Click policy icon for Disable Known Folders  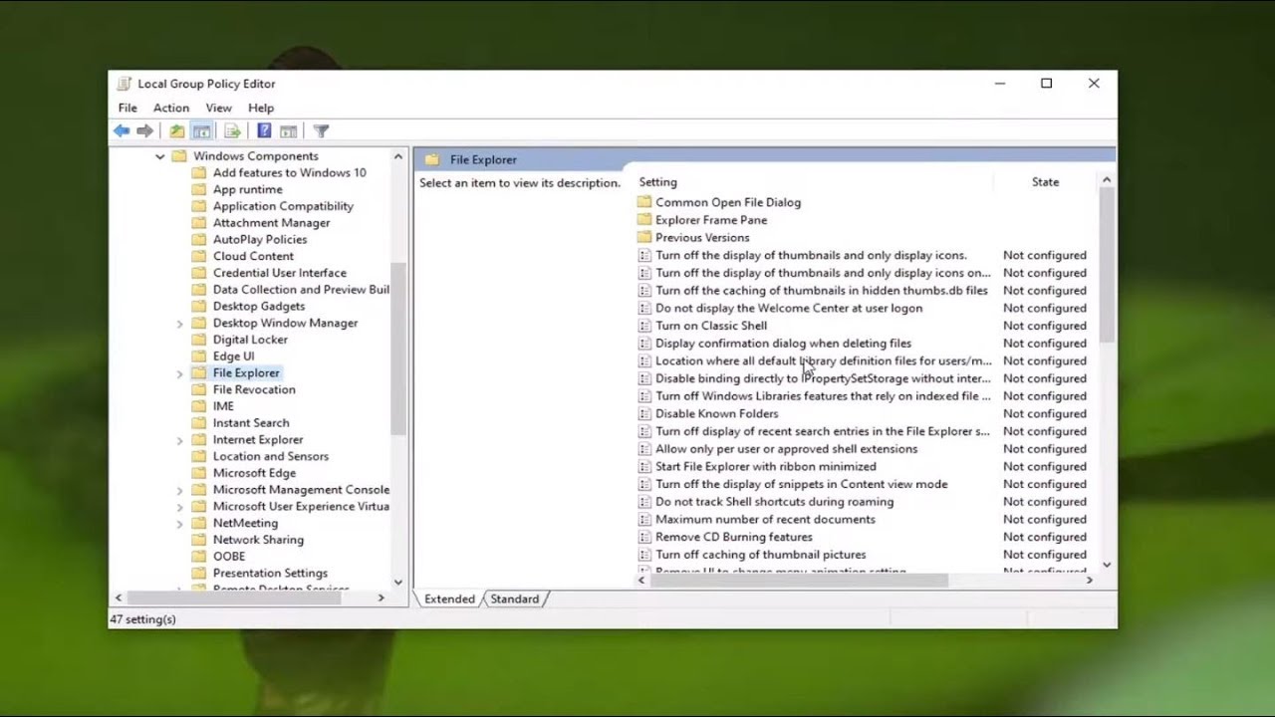(x=644, y=414)
